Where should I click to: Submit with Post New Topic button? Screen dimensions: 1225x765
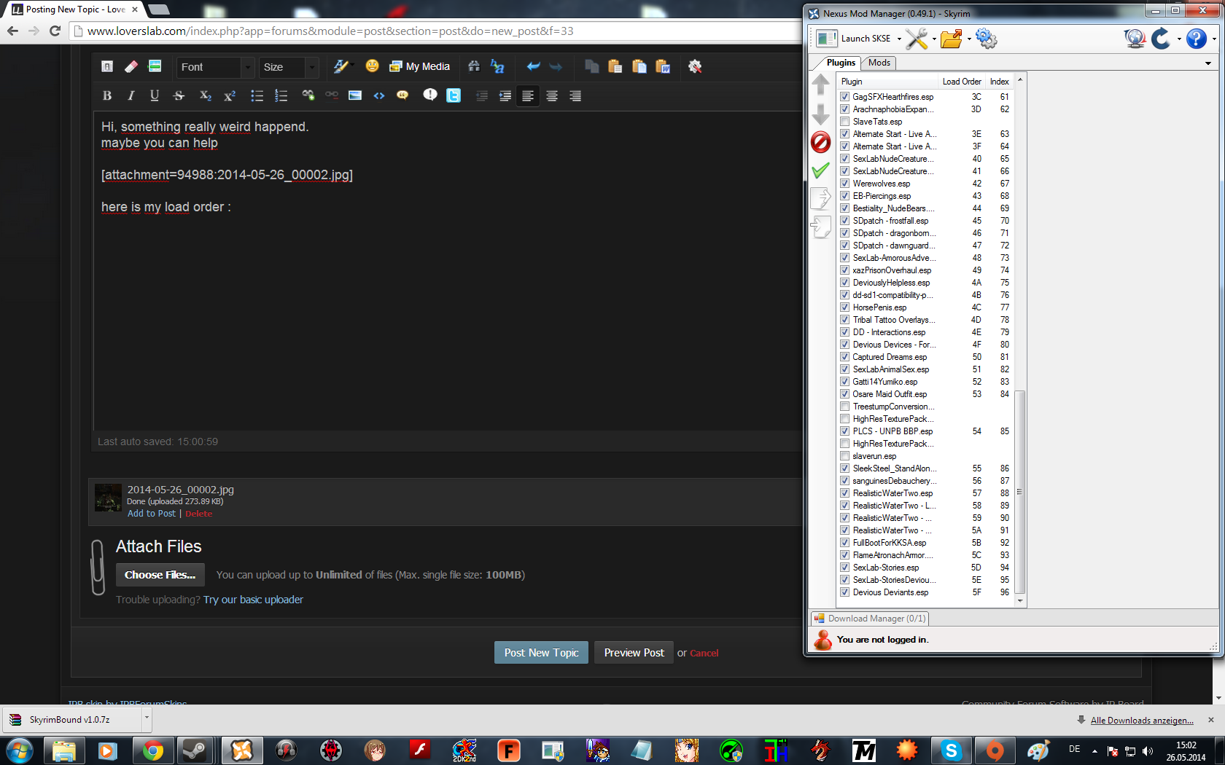coord(541,653)
